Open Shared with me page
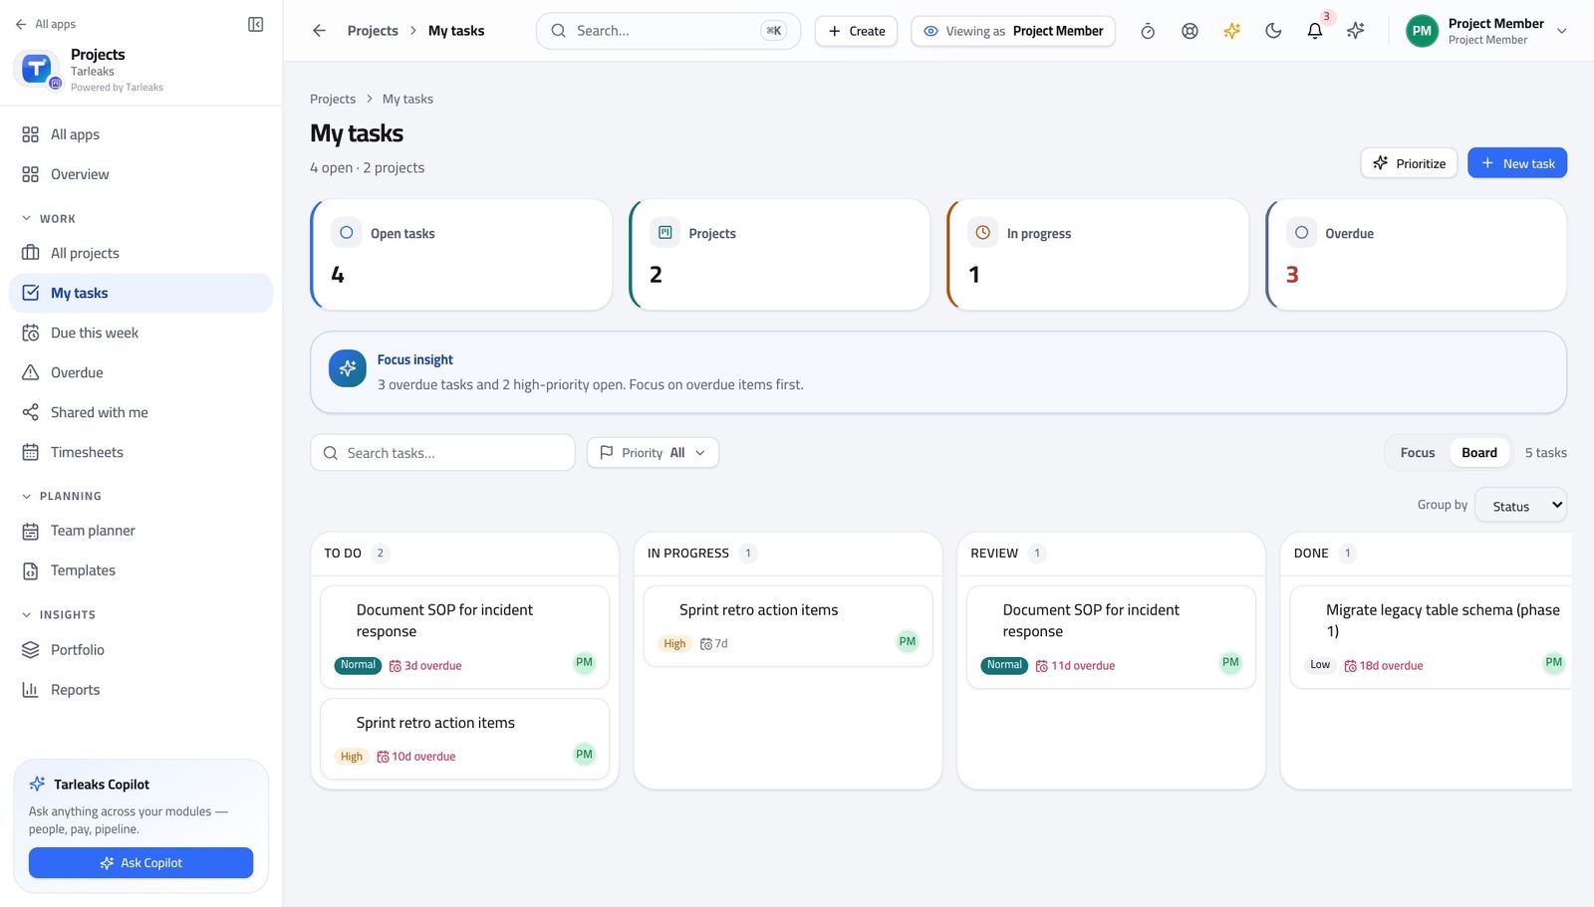This screenshot has width=1594, height=907. click(140, 412)
